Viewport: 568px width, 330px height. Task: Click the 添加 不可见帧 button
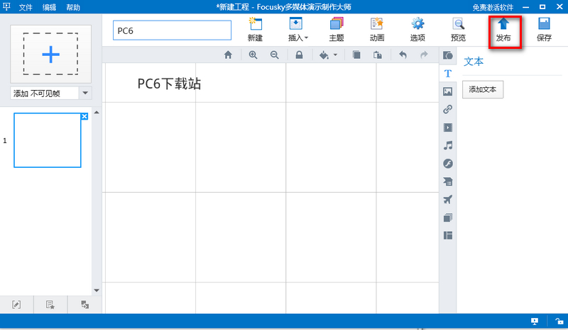point(45,93)
